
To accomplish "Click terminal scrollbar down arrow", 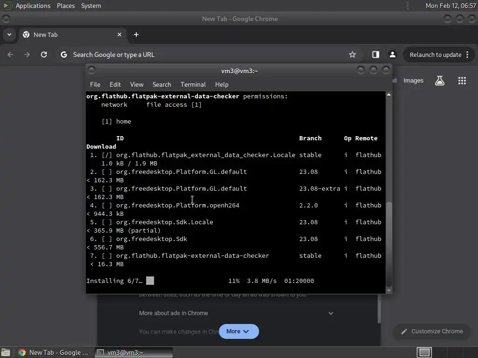I will [389, 290].
